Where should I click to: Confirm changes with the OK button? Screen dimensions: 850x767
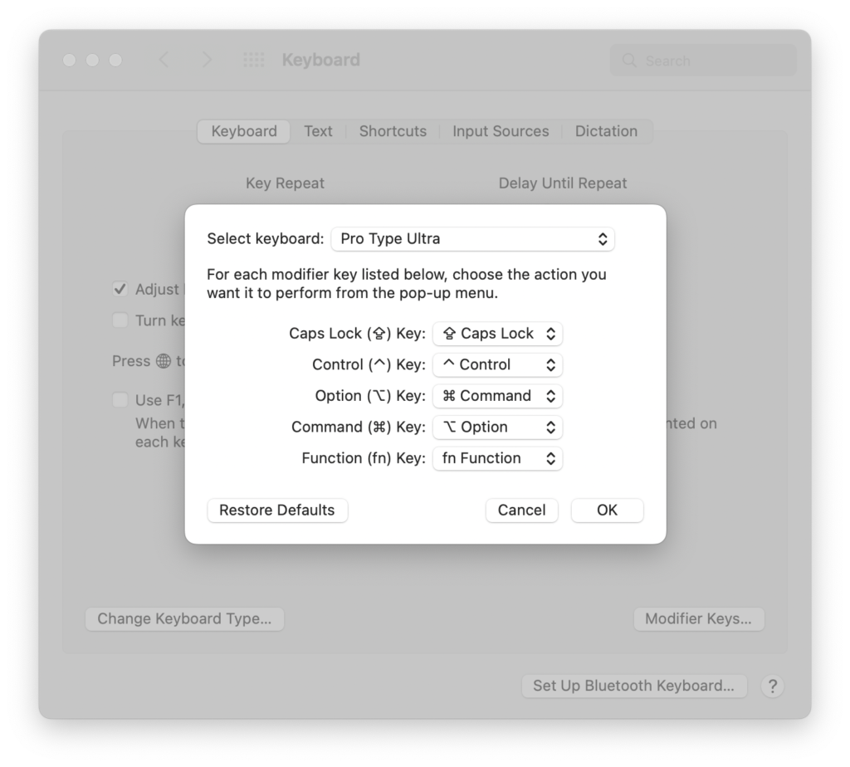point(607,510)
